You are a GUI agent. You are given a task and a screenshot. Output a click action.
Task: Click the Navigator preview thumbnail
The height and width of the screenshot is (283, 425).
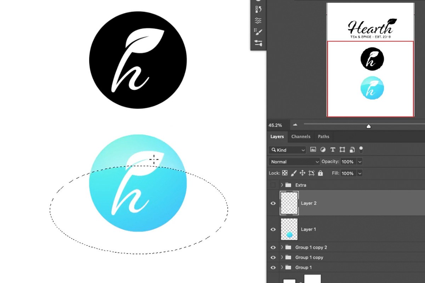(x=370, y=59)
